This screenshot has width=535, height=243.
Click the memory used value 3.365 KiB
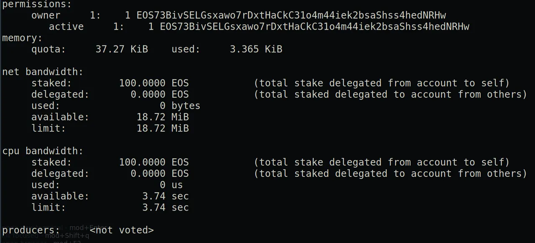point(256,49)
